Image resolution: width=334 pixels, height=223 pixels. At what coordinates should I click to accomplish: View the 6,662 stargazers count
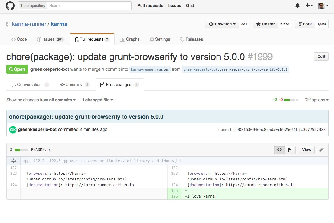[285, 24]
